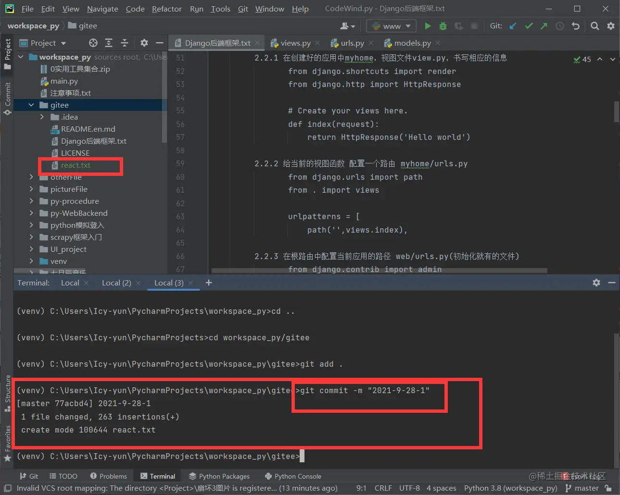Toggle read-only lock icon in status bar
Screen dimensions: 620x495
tap(608, 488)
